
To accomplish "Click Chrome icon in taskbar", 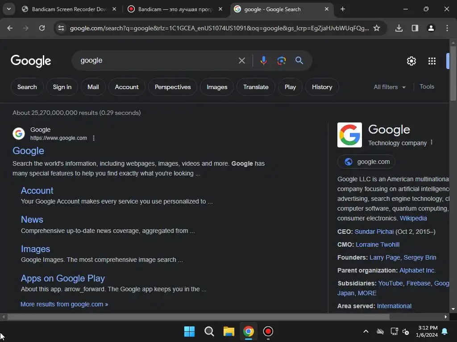I will [248, 331].
